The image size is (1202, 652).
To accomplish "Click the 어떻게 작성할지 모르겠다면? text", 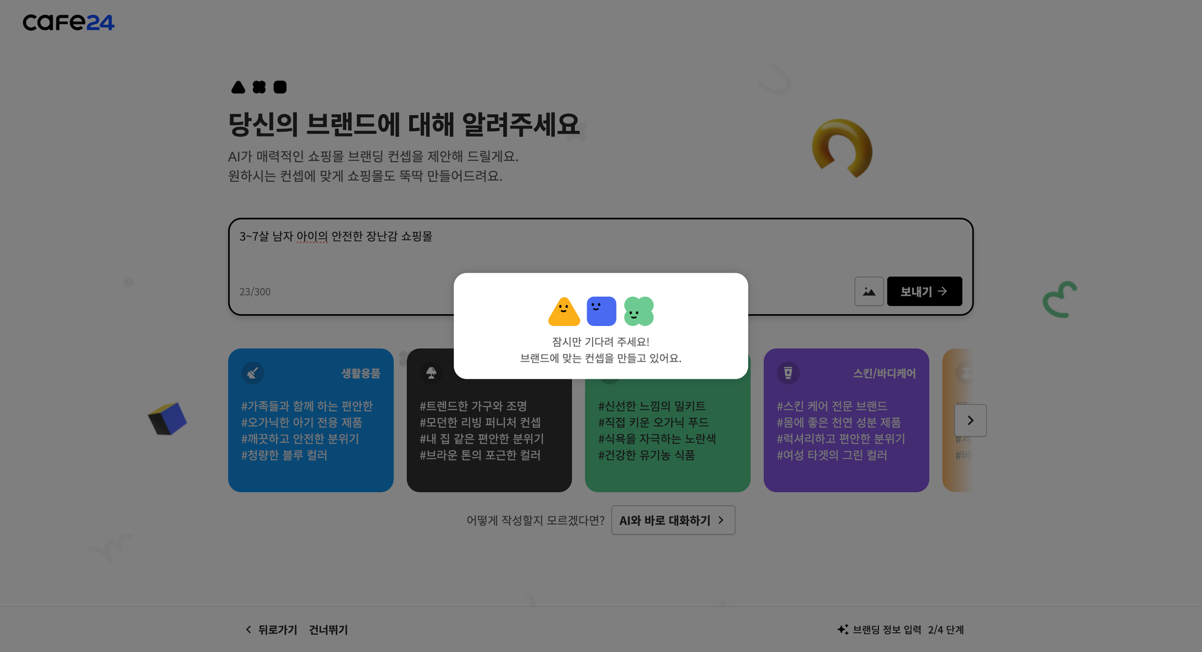I will [535, 521].
